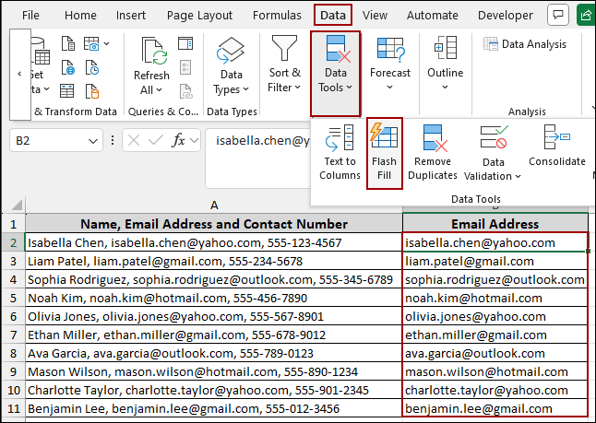Open the comments speech bubble icon
This screenshot has height=423, width=596.
tap(557, 15)
